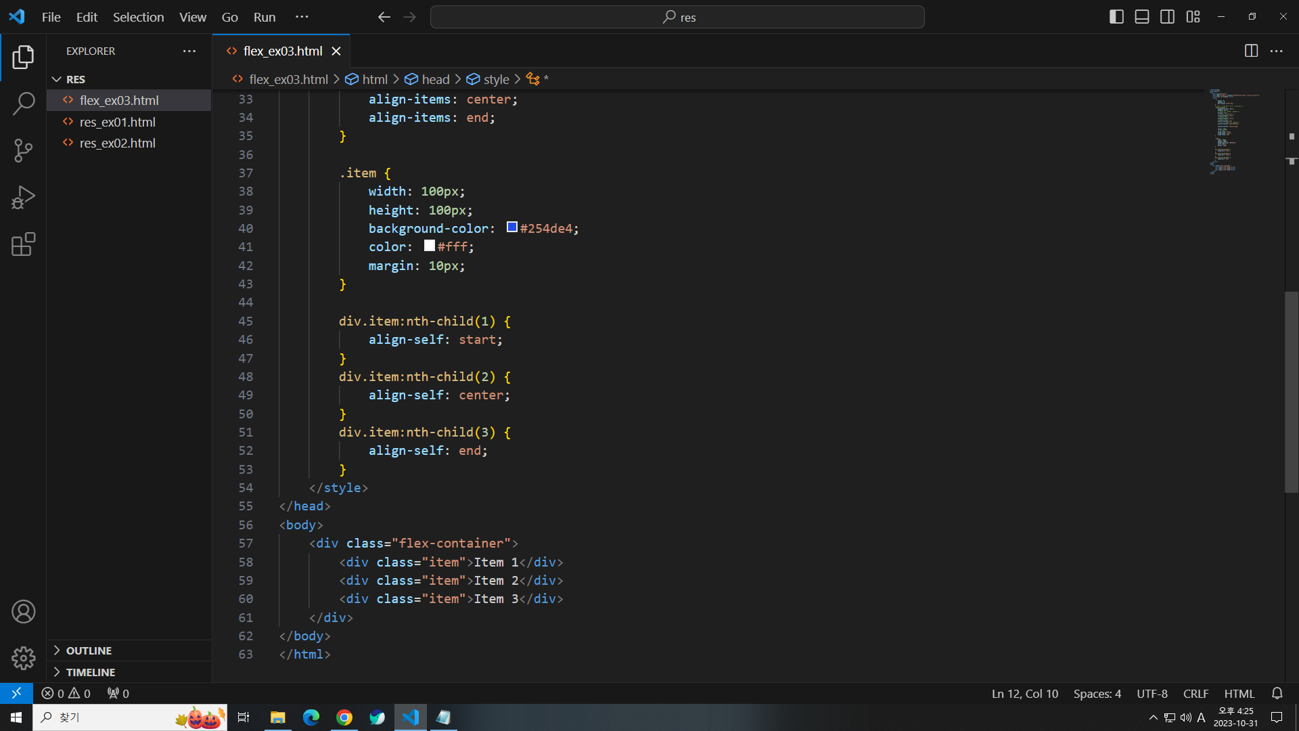Screen dimensions: 1299x731
Task: Expand the OUTLINE section
Action: point(89,650)
